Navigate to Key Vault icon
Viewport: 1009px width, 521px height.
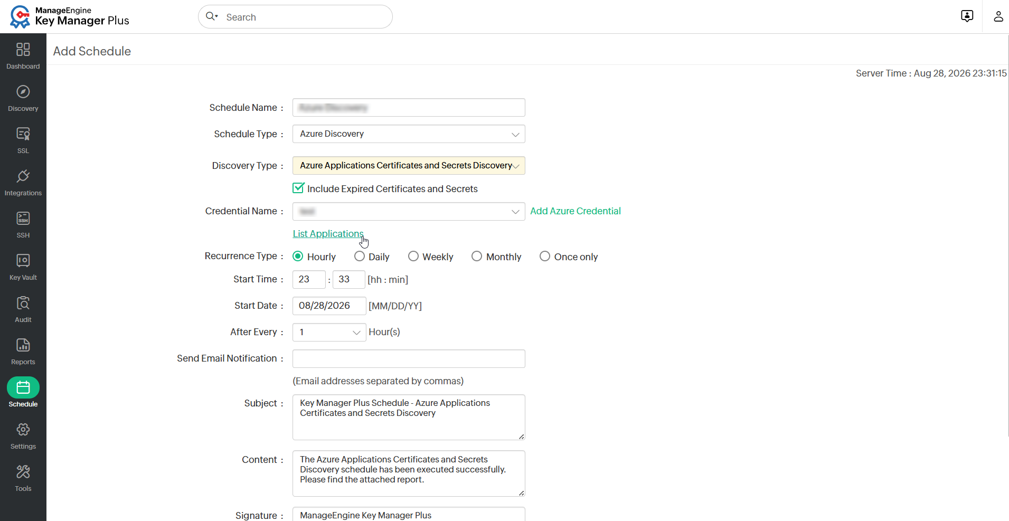click(x=23, y=261)
